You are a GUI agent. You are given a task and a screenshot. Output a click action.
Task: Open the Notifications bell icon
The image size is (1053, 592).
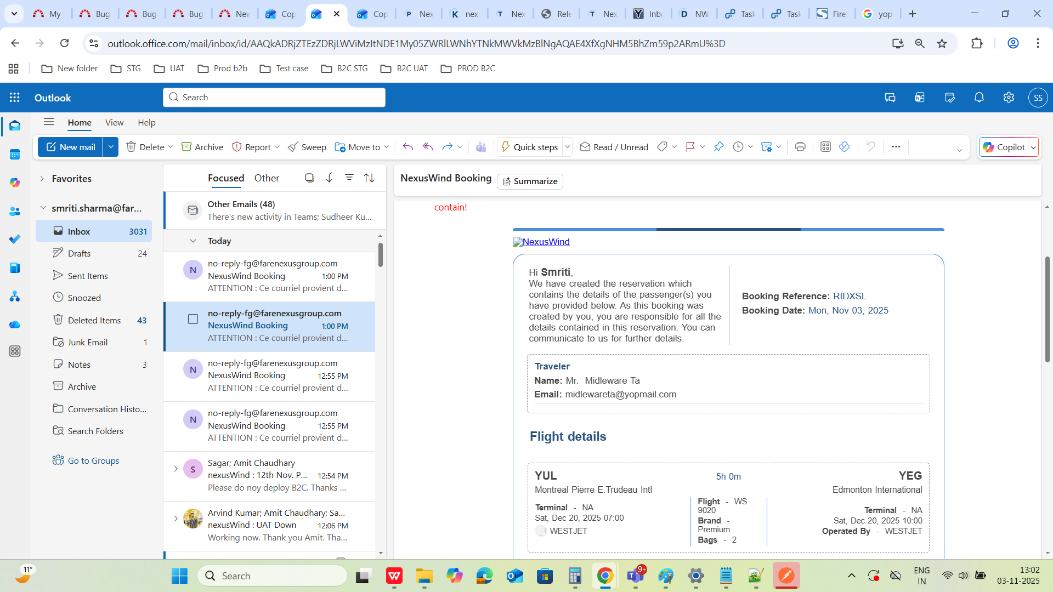click(x=979, y=98)
